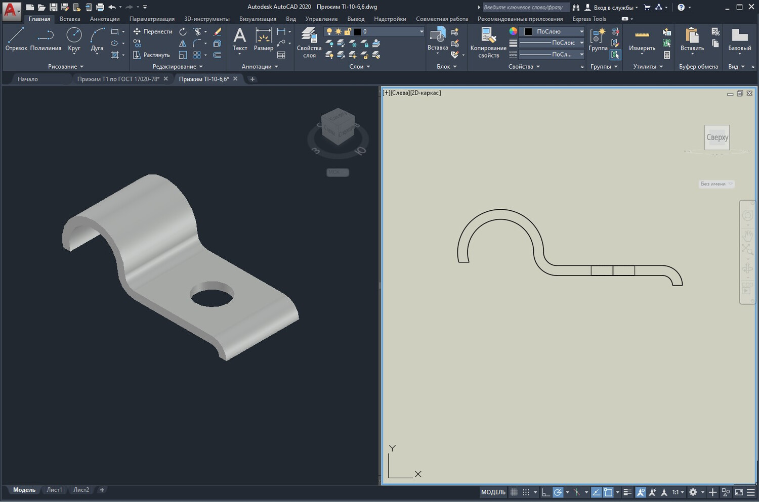Click the keyword search input field

(x=526, y=7)
